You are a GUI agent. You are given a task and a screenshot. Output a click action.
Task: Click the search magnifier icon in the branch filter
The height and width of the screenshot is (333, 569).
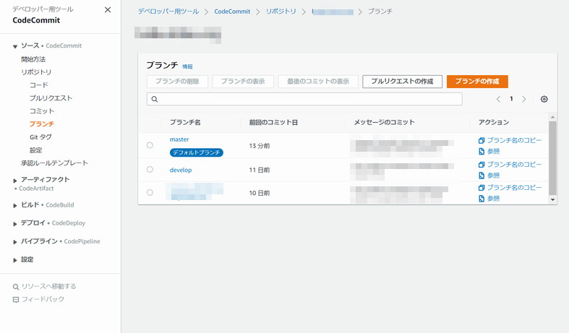155,99
